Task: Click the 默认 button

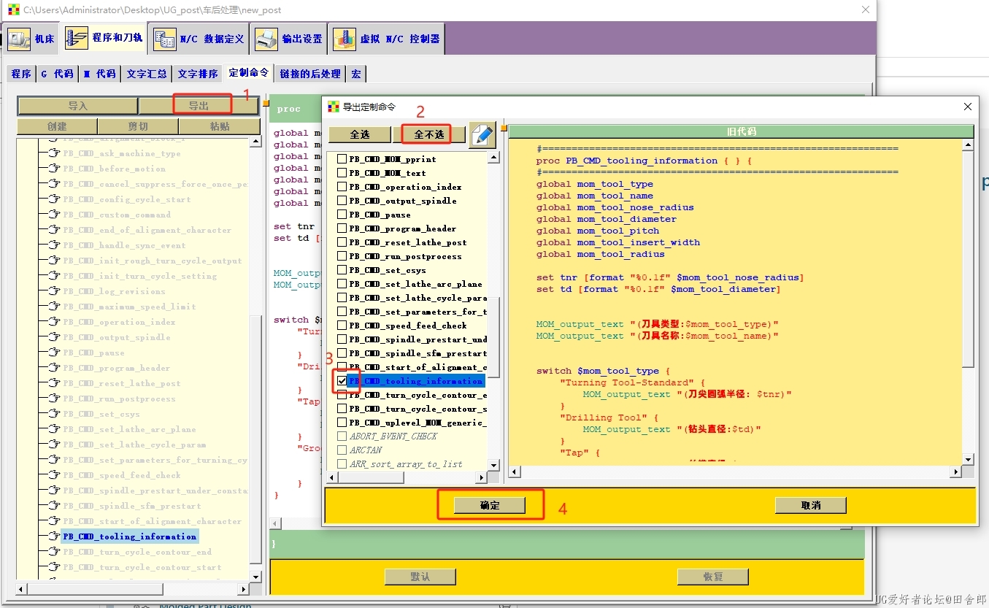Action: 420,577
